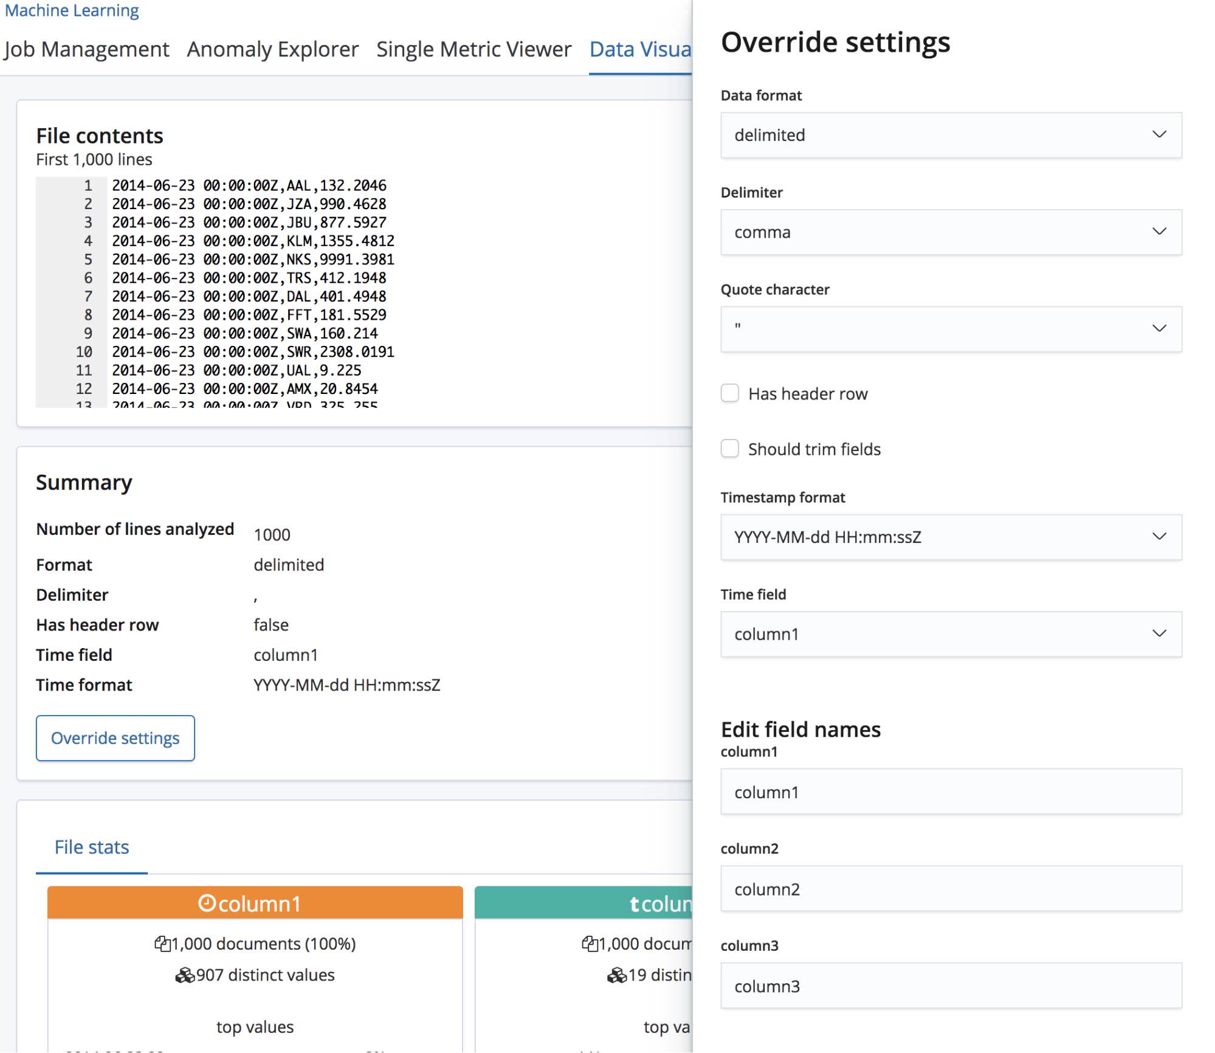This screenshot has height=1053, width=1215.
Task: Edit the column3 field name input
Action: (x=951, y=986)
